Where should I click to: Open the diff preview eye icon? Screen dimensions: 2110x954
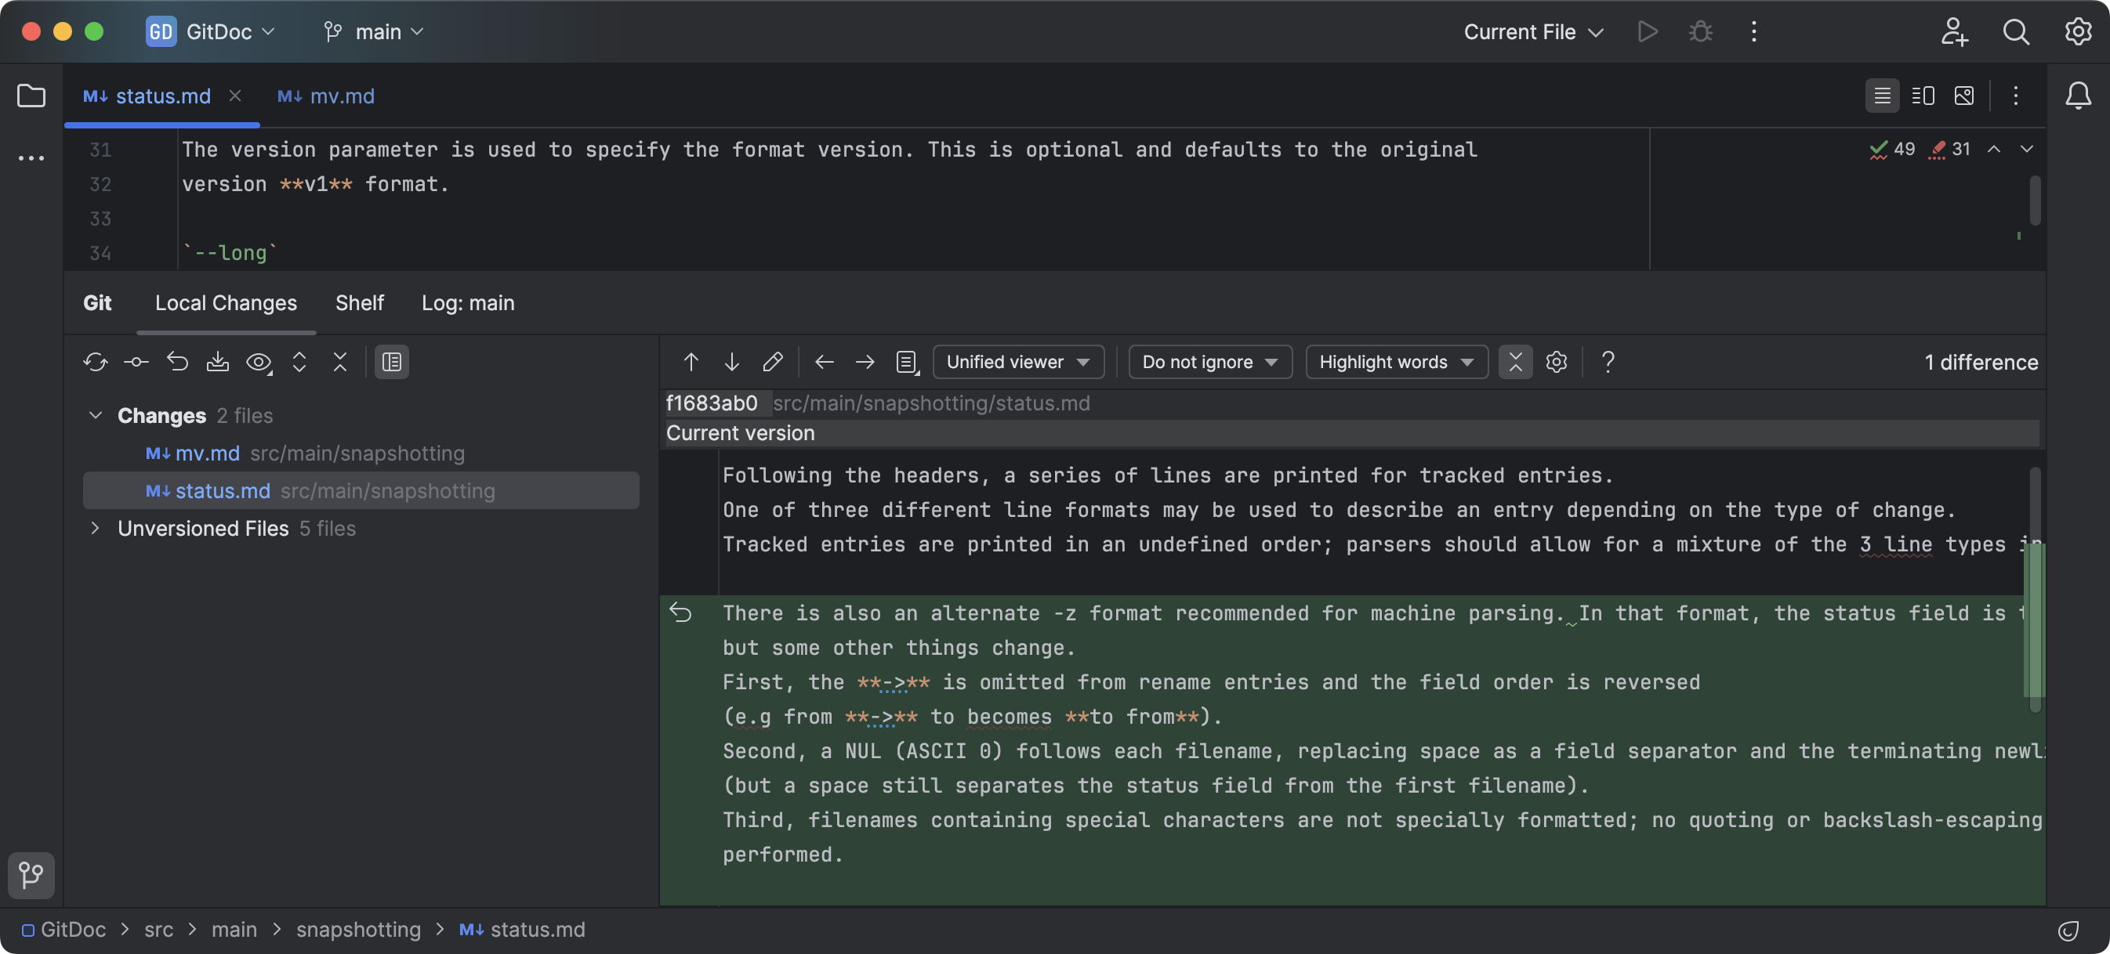pos(259,362)
